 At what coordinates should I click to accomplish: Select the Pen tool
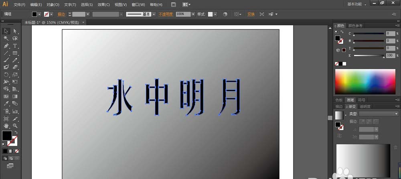coord(6,46)
